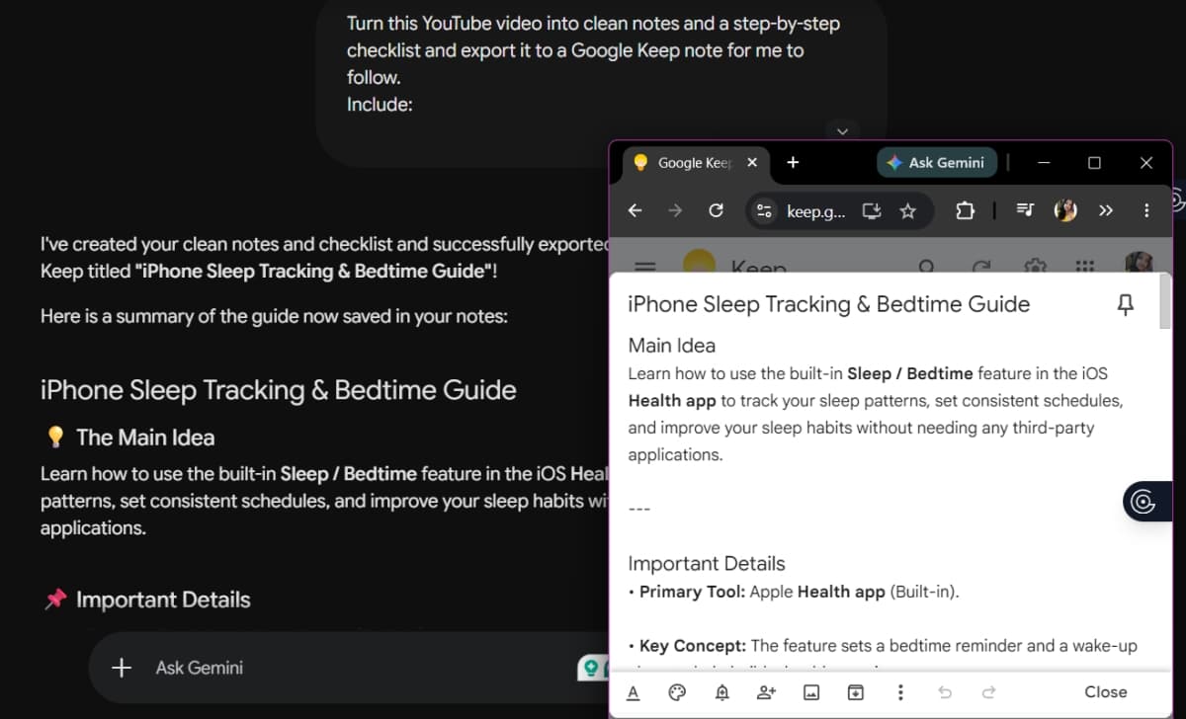Click Important Details heading in Keep note
The height and width of the screenshot is (719, 1186).
[x=707, y=564]
